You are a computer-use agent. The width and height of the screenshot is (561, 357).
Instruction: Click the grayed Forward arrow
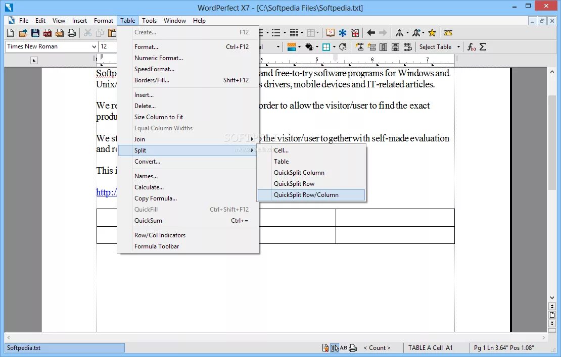[383, 33]
